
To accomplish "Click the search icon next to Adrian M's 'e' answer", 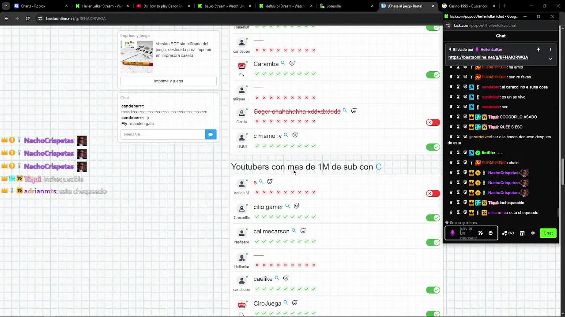I will pos(261,181).
